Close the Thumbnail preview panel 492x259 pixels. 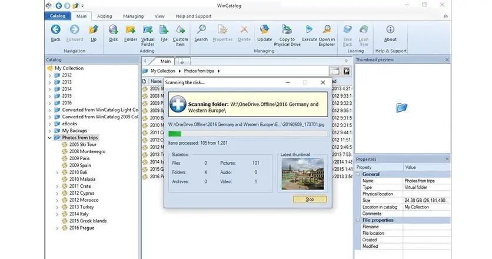click(x=447, y=59)
